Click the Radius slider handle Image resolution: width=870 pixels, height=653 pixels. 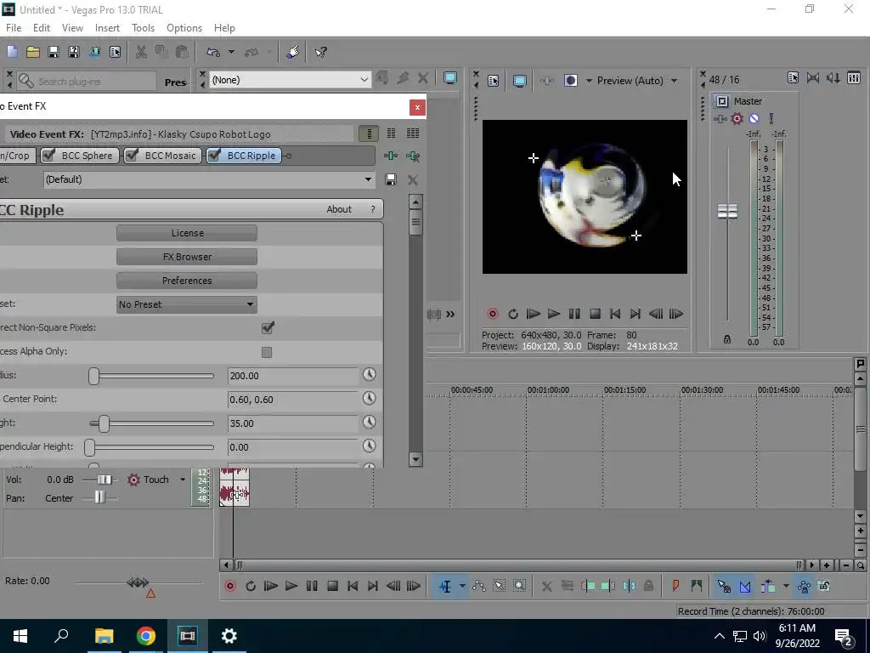(x=93, y=376)
